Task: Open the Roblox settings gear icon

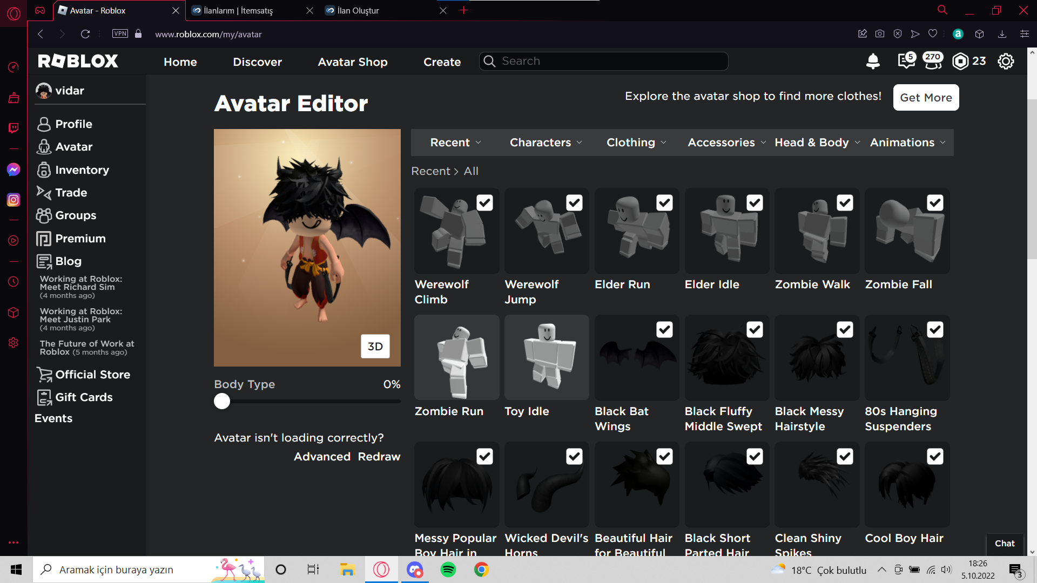Action: coord(1006,62)
